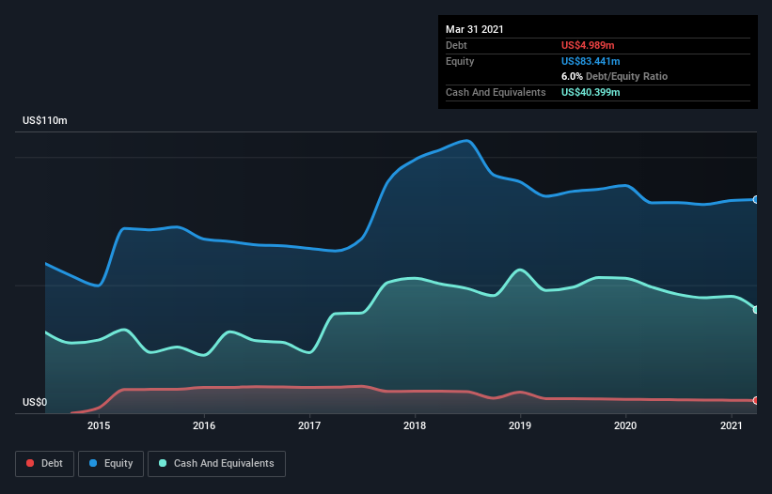The image size is (772, 494).
Task: Click the teal Cash endpoint marker
Action: [756, 310]
